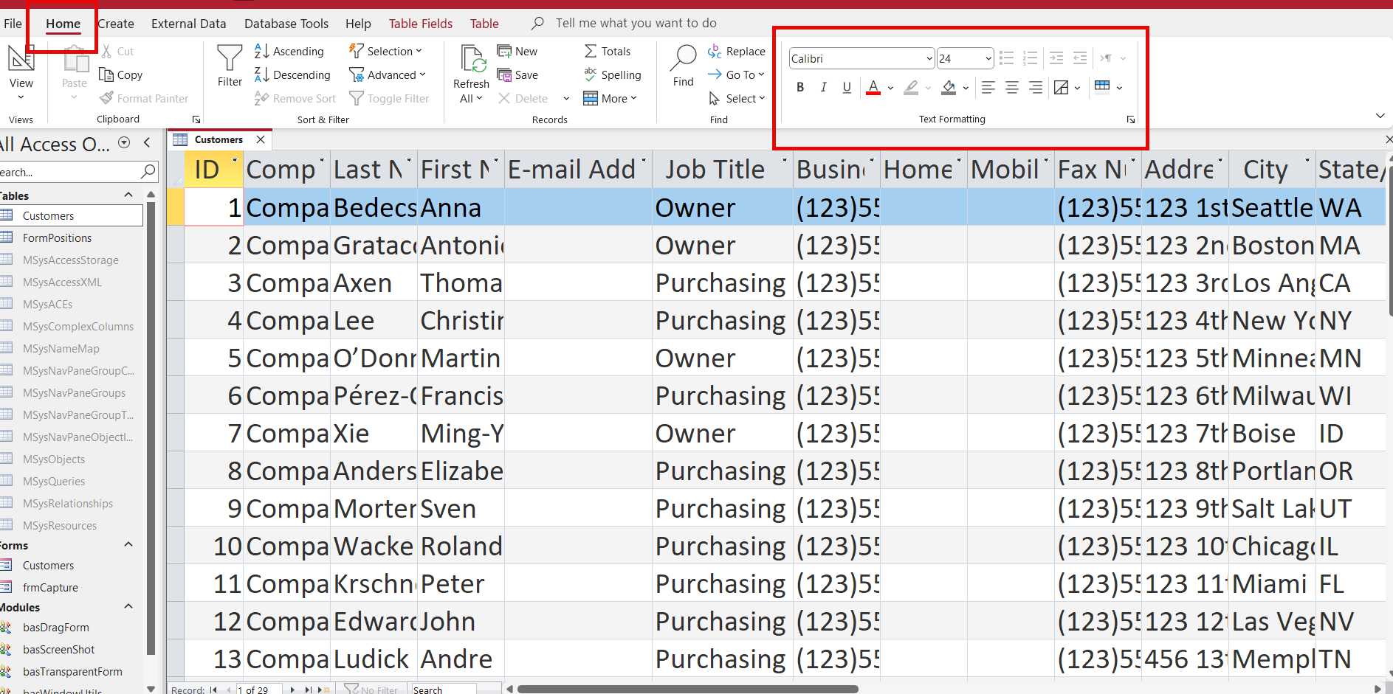Open the Database Tools tab
Image resolution: width=1393 pixels, height=694 pixels.
[x=286, y=24]
